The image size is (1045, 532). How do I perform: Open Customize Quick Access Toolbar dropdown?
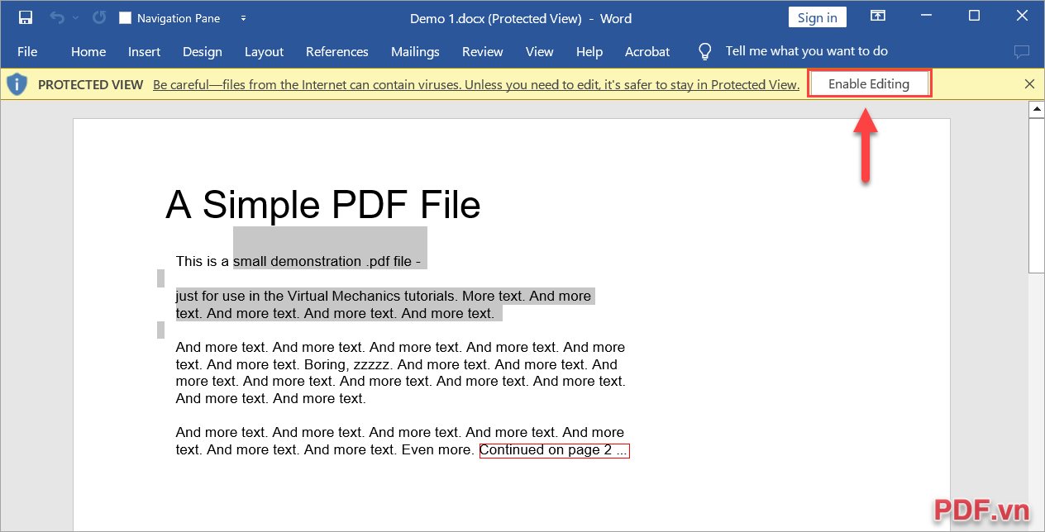coord(243,18)
